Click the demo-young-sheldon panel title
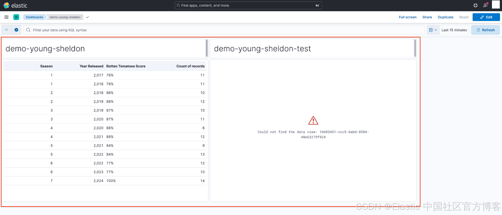 pos(45,49)
